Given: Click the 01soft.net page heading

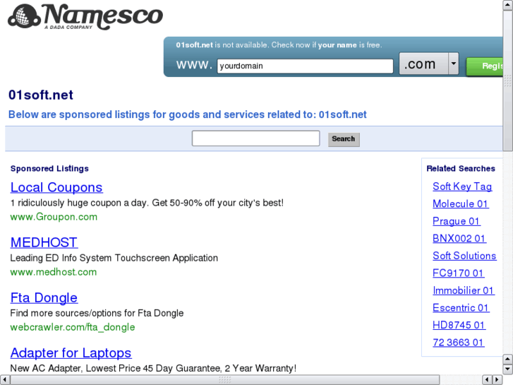Looking at the screenshot, I should (40, 95).
